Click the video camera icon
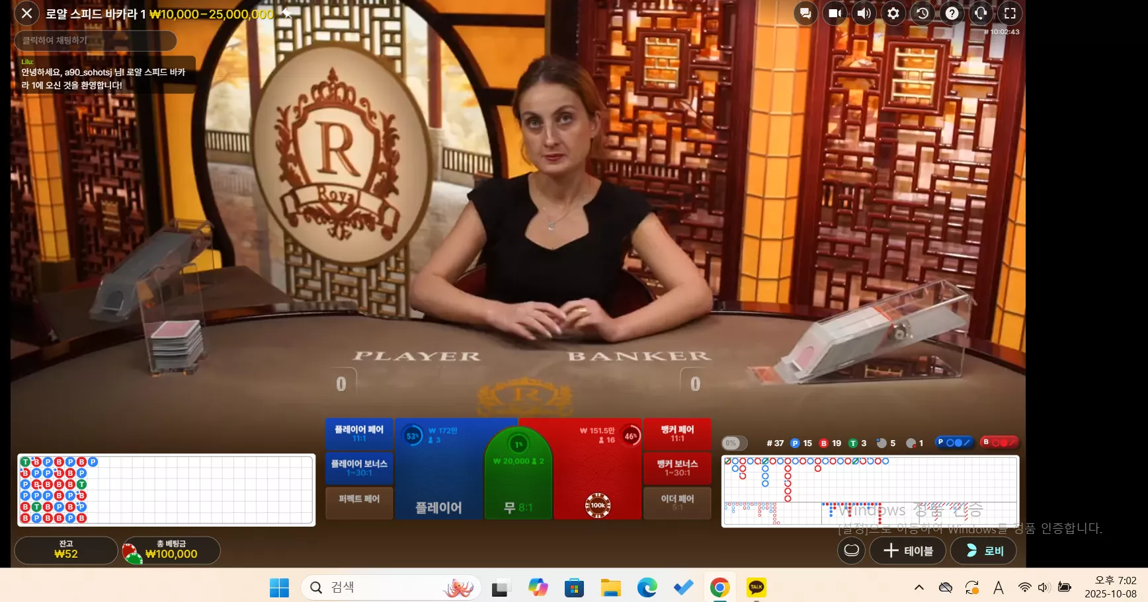The width and height of the screenshot is (1148, 602). [835, 13]
